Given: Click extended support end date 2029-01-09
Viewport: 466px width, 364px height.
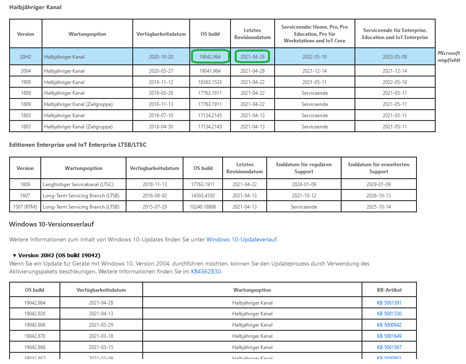Looking at the screenshot, I should [x=378, y=184].
